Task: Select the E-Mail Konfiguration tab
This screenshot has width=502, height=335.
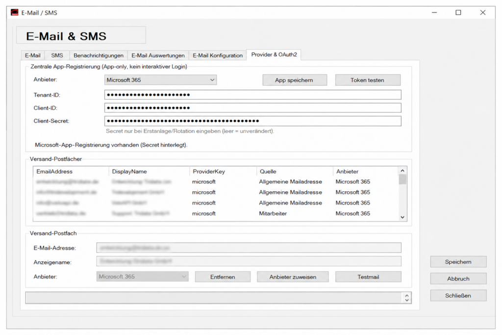Action: tap(217, 55)
